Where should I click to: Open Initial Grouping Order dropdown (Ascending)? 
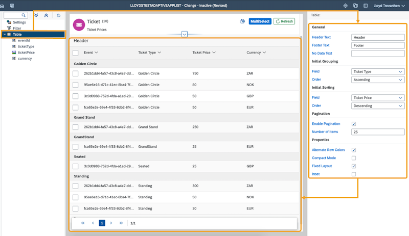378,80
